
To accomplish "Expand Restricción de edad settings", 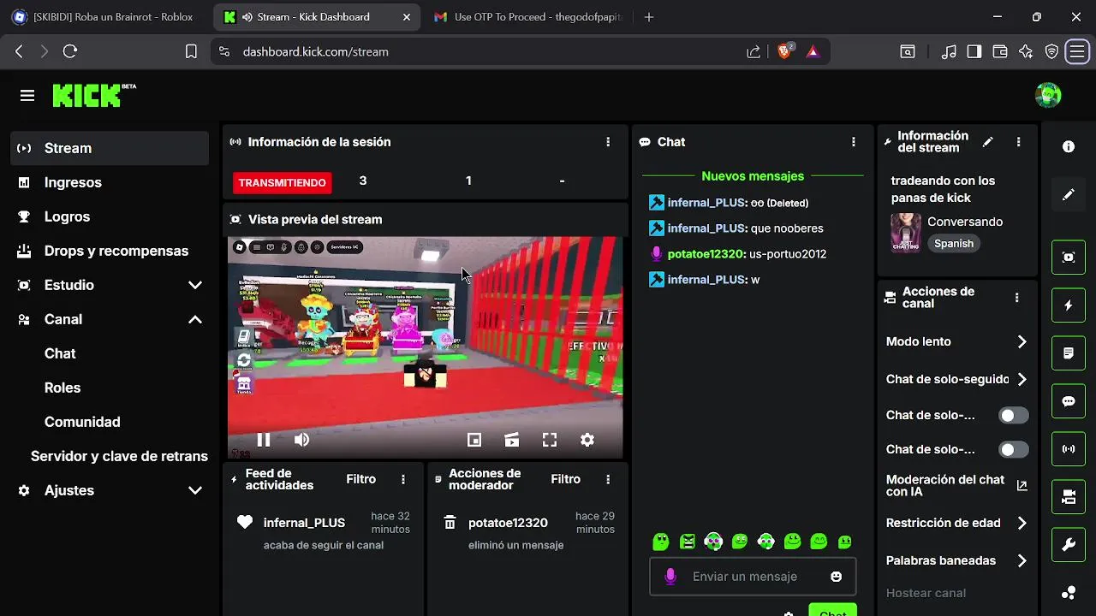I will pyautogui.click(x=957, y=523).
